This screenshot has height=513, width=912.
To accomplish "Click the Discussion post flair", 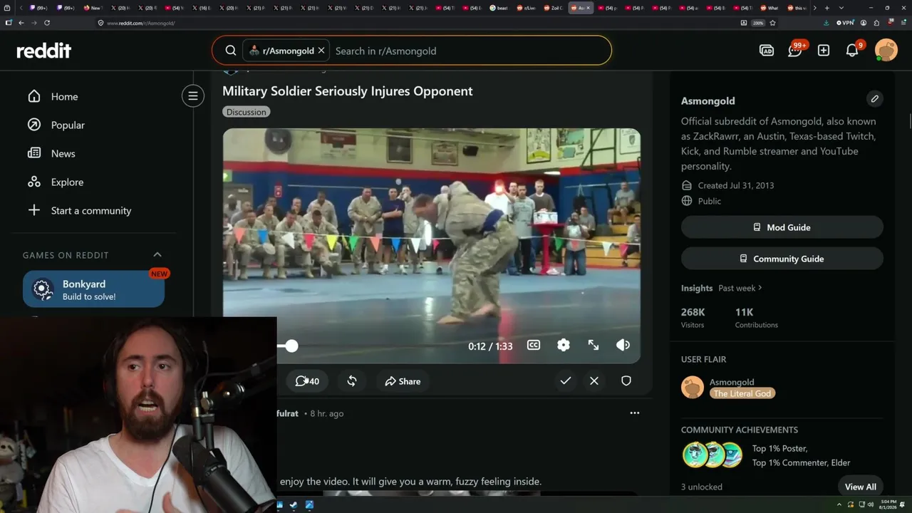I will pyautogui.click(x=246, y=112).
